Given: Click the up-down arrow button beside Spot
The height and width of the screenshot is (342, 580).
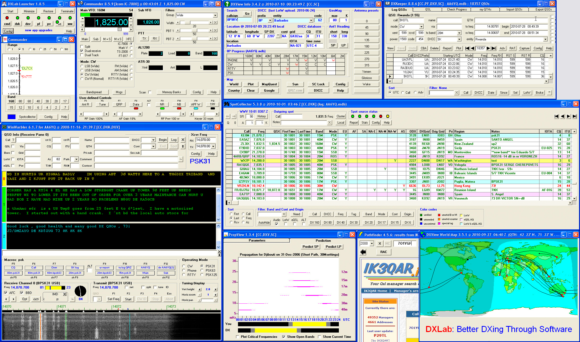Looking at the screenshot, I should click(x=183, y=146).
